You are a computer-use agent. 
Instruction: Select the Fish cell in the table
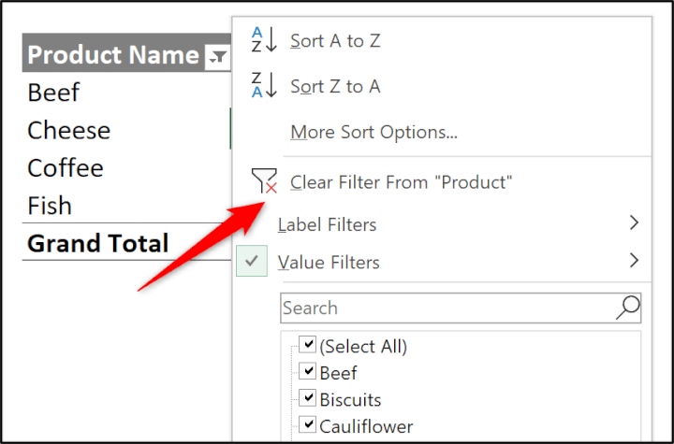click(50, 206)
